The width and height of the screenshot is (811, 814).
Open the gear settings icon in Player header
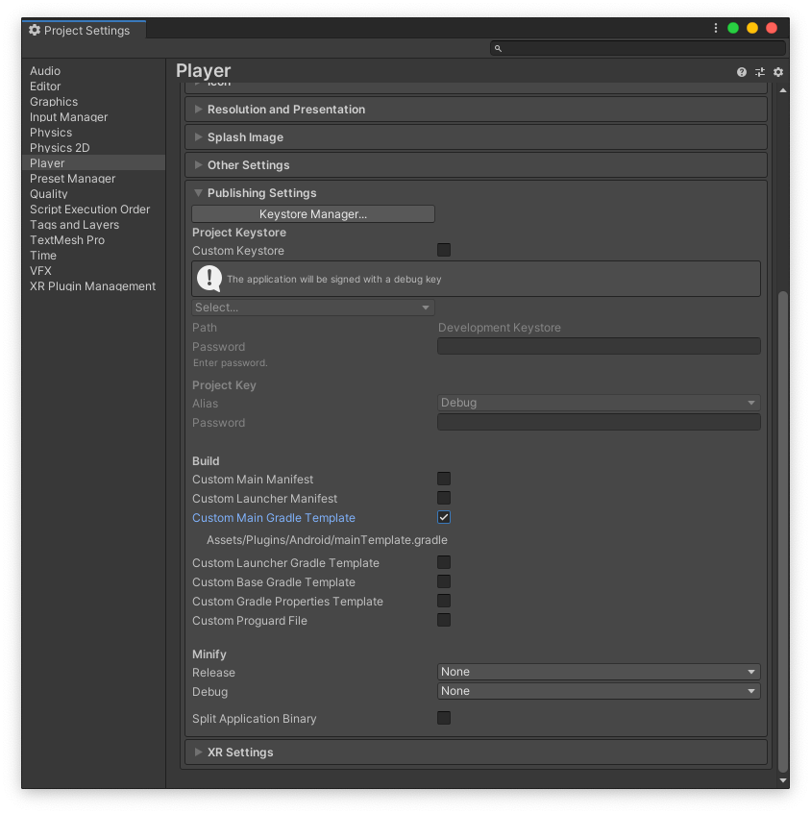(778, 71)
